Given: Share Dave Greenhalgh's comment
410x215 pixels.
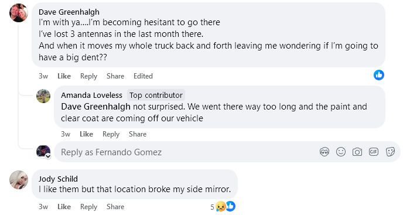Looking at the screenshot, I should (115, 76).
